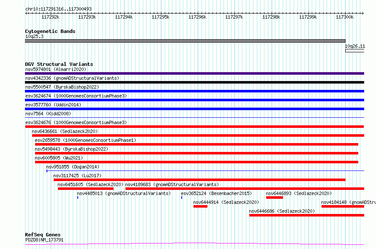The width and height of the screenshot is (376, 249).
Task: Select esv3577760 (Uddin2014) variant bar
Action: (x=194, y=109)
